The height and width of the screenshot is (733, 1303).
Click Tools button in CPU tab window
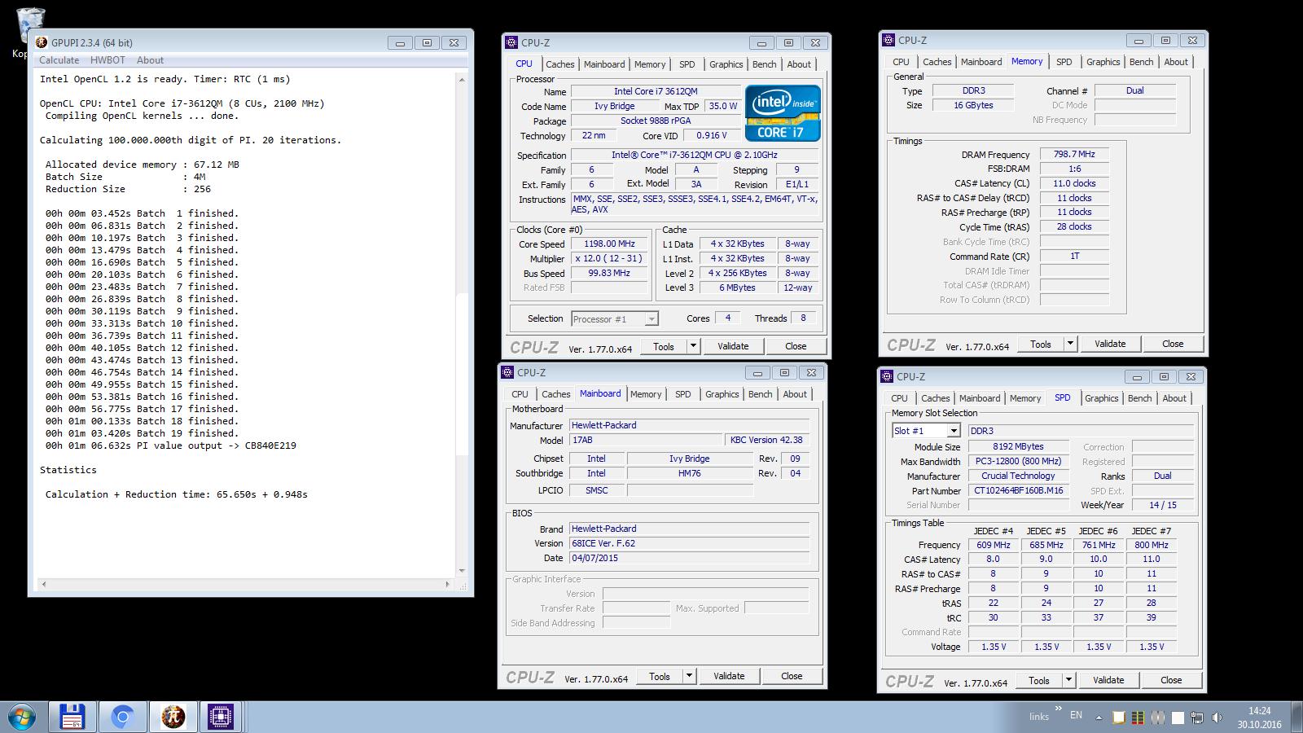click(x=664, y=346)
